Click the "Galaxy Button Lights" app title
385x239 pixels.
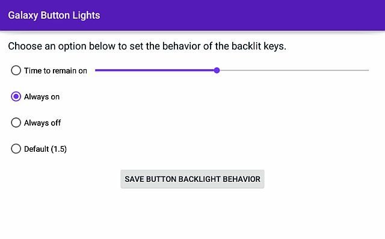(x=54, y=15)
